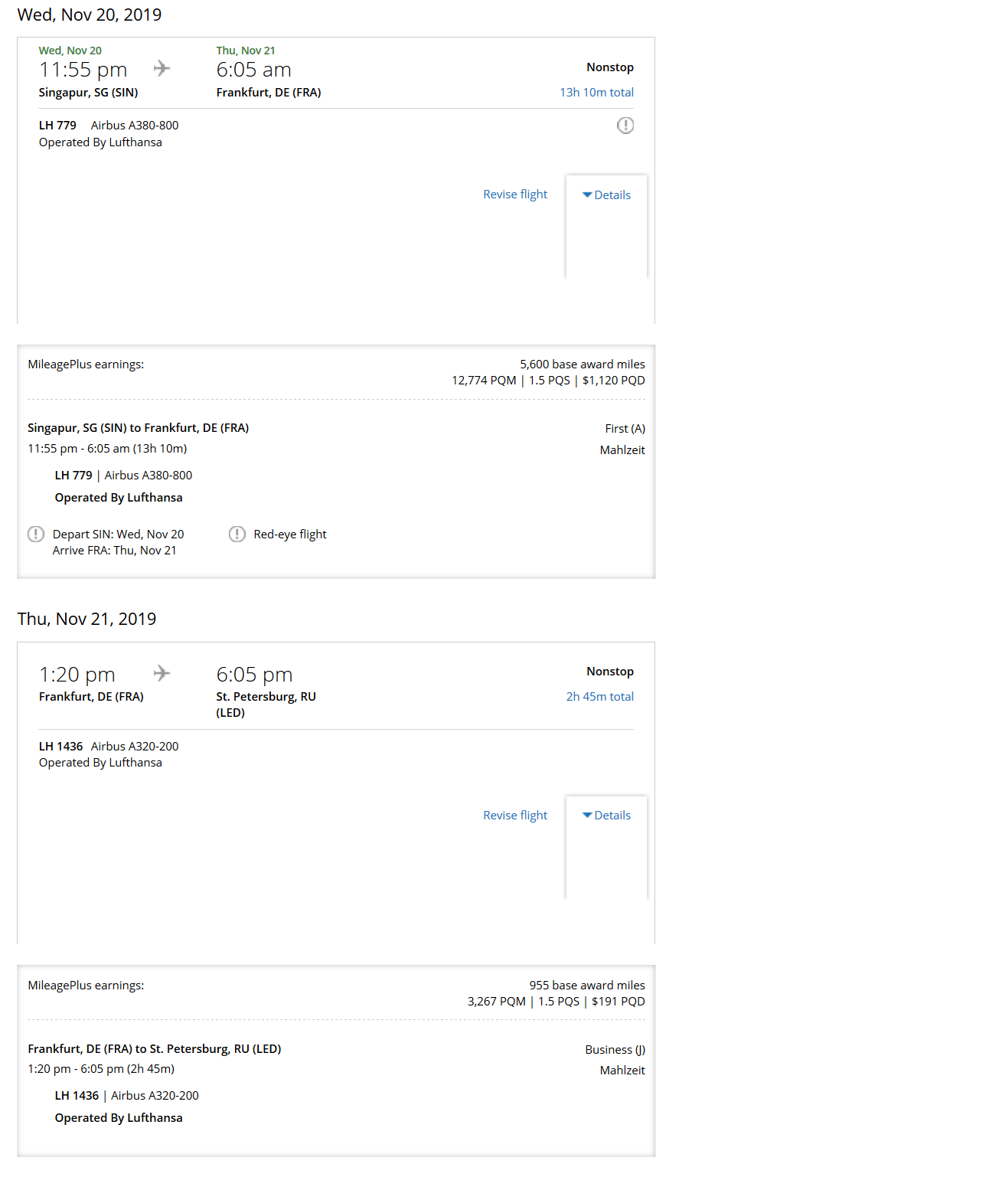This screenshot has width=1002, height=1177.
Task: Open the 13h 10m total duration link
Action: (x=596, y=92)
